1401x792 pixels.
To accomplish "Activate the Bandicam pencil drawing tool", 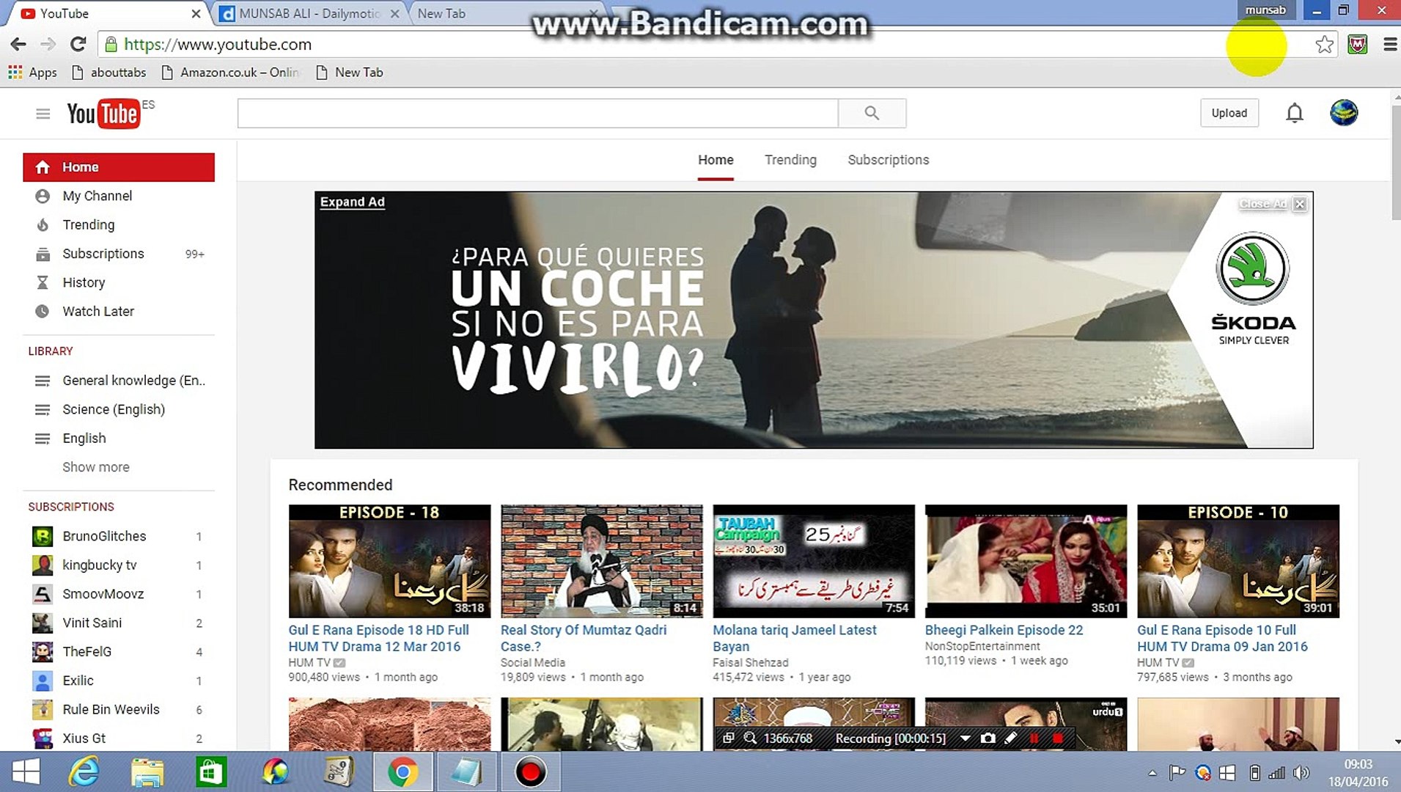I will click(x=1010, y=738).
